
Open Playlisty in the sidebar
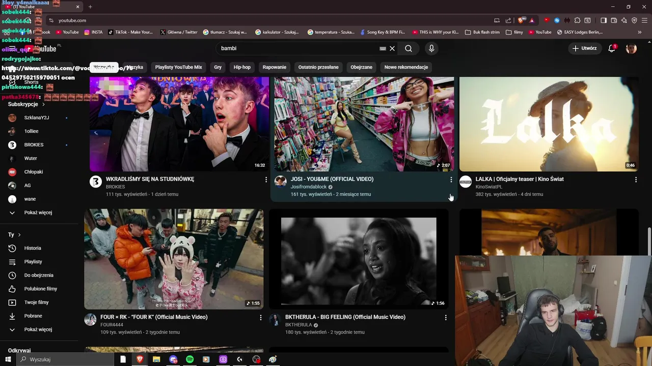[x=38, y=262]
